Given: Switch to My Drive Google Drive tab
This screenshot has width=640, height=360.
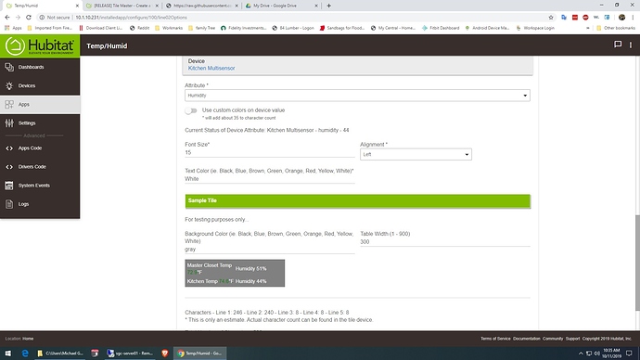Looking at the screenshot, I should (x=282, y=6).
